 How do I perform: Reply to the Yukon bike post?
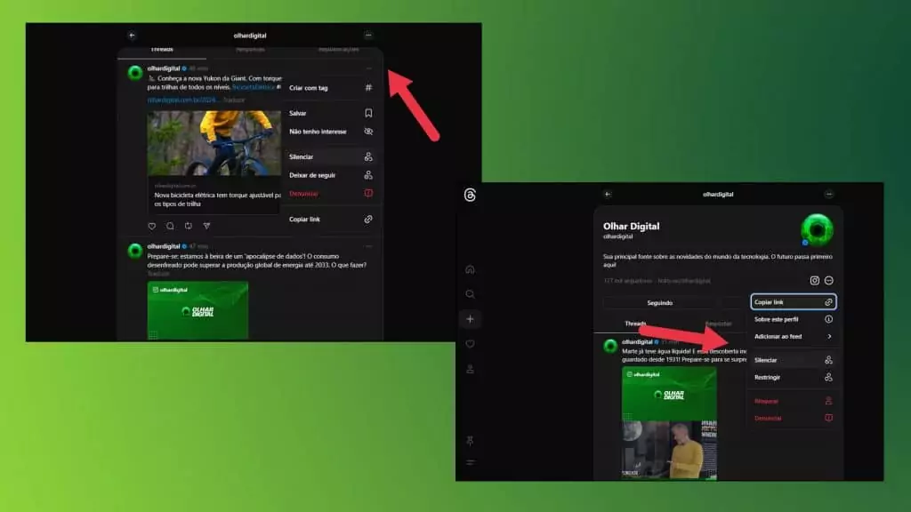pyautogui.click(x=170, y=226)
